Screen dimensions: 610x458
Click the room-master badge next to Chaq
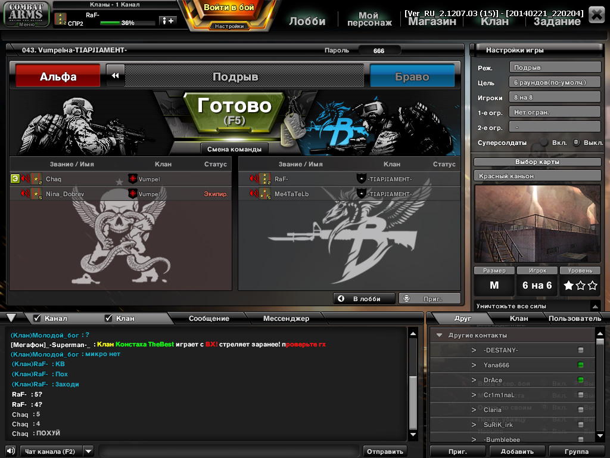[15, 179]
